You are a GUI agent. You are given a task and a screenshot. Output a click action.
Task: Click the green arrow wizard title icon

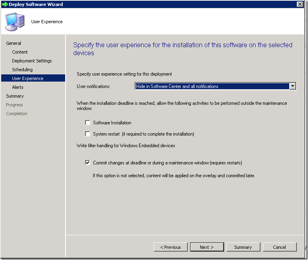(x=5, y=4)
